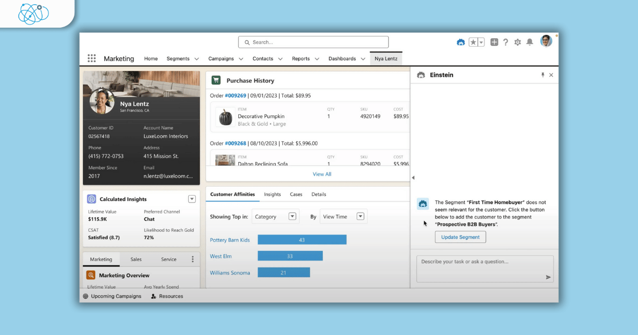638x335 pixels.
Task: Select the Customer Affinities tab
Action: [232, 194]
